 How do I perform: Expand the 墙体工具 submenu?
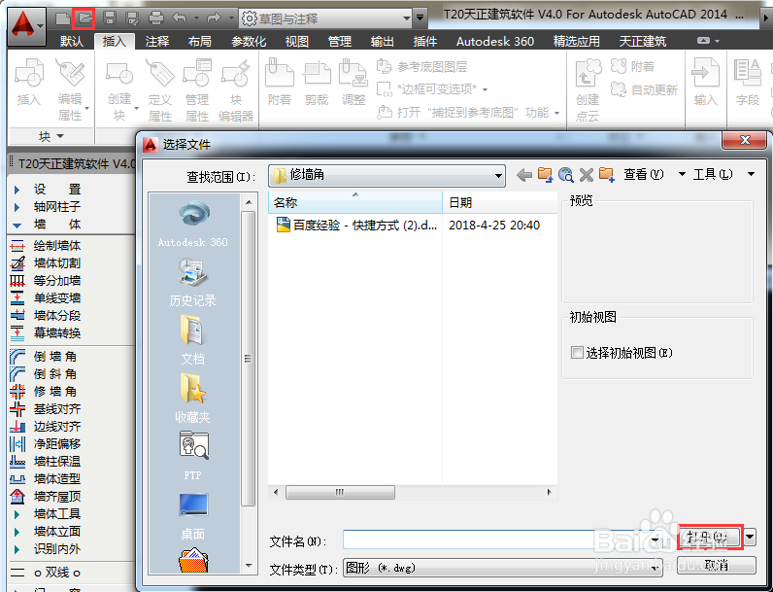(x=17, y=514)
